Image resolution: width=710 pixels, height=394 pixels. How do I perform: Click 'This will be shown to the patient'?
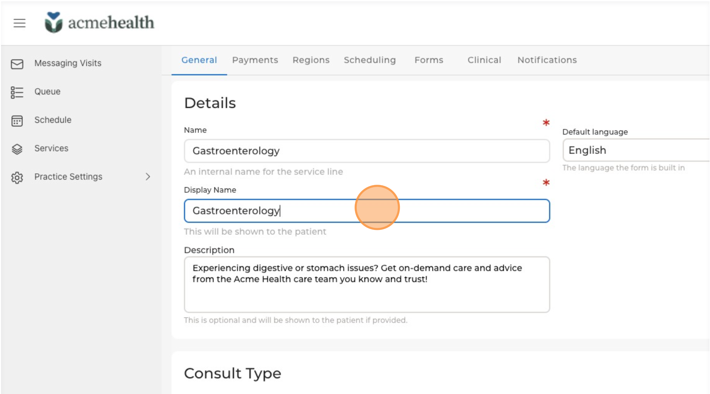point(255,232)
